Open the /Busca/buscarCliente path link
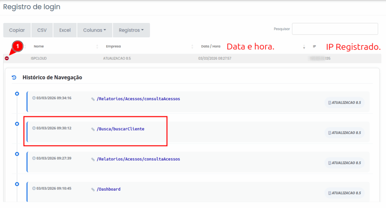 coord(120,129)
